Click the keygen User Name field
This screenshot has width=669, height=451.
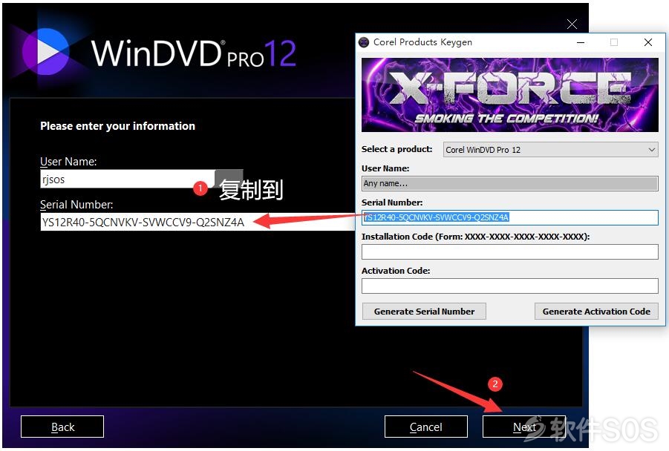(510, 183)
